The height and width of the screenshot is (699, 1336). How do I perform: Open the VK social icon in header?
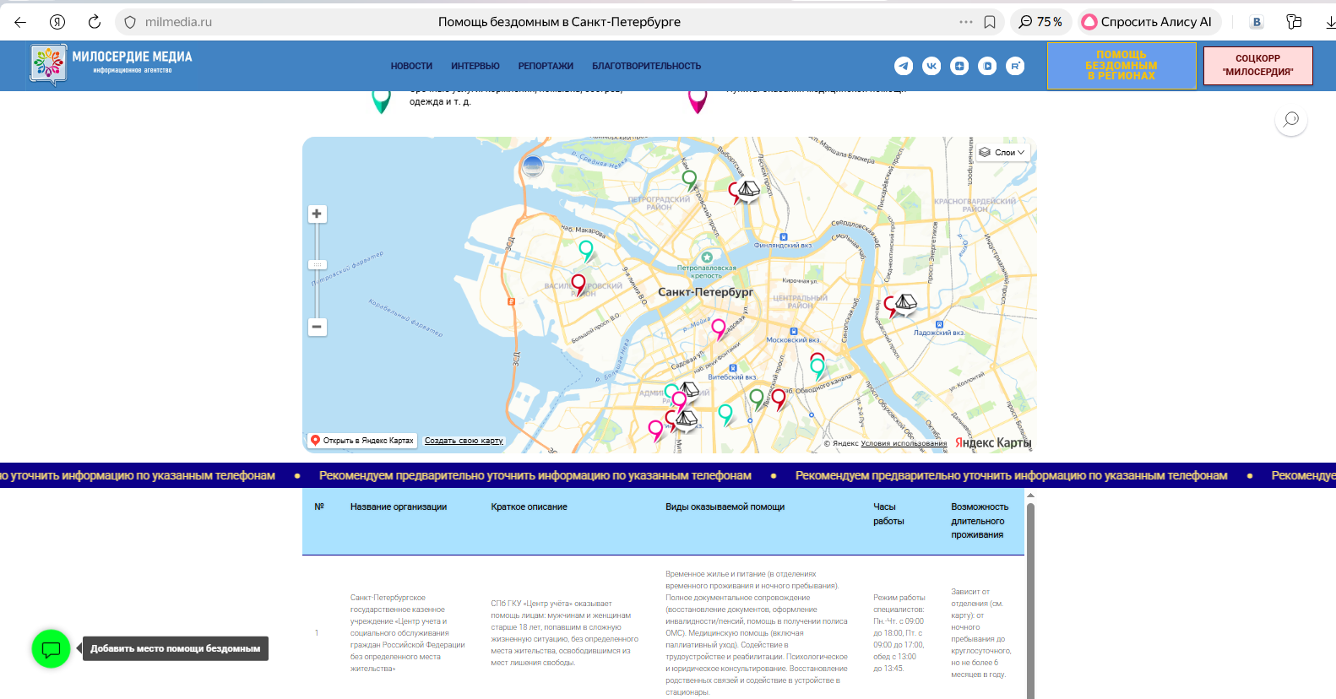click(x=931, y=66)
